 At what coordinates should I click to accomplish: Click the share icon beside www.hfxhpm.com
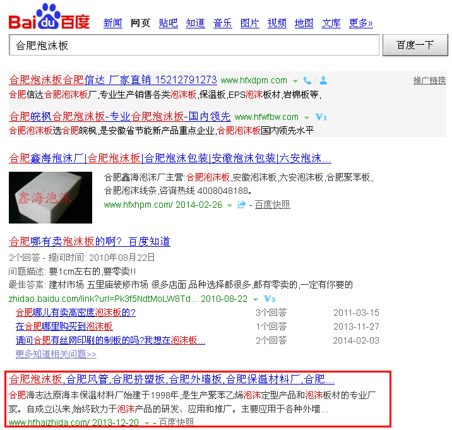click(241, 205)
